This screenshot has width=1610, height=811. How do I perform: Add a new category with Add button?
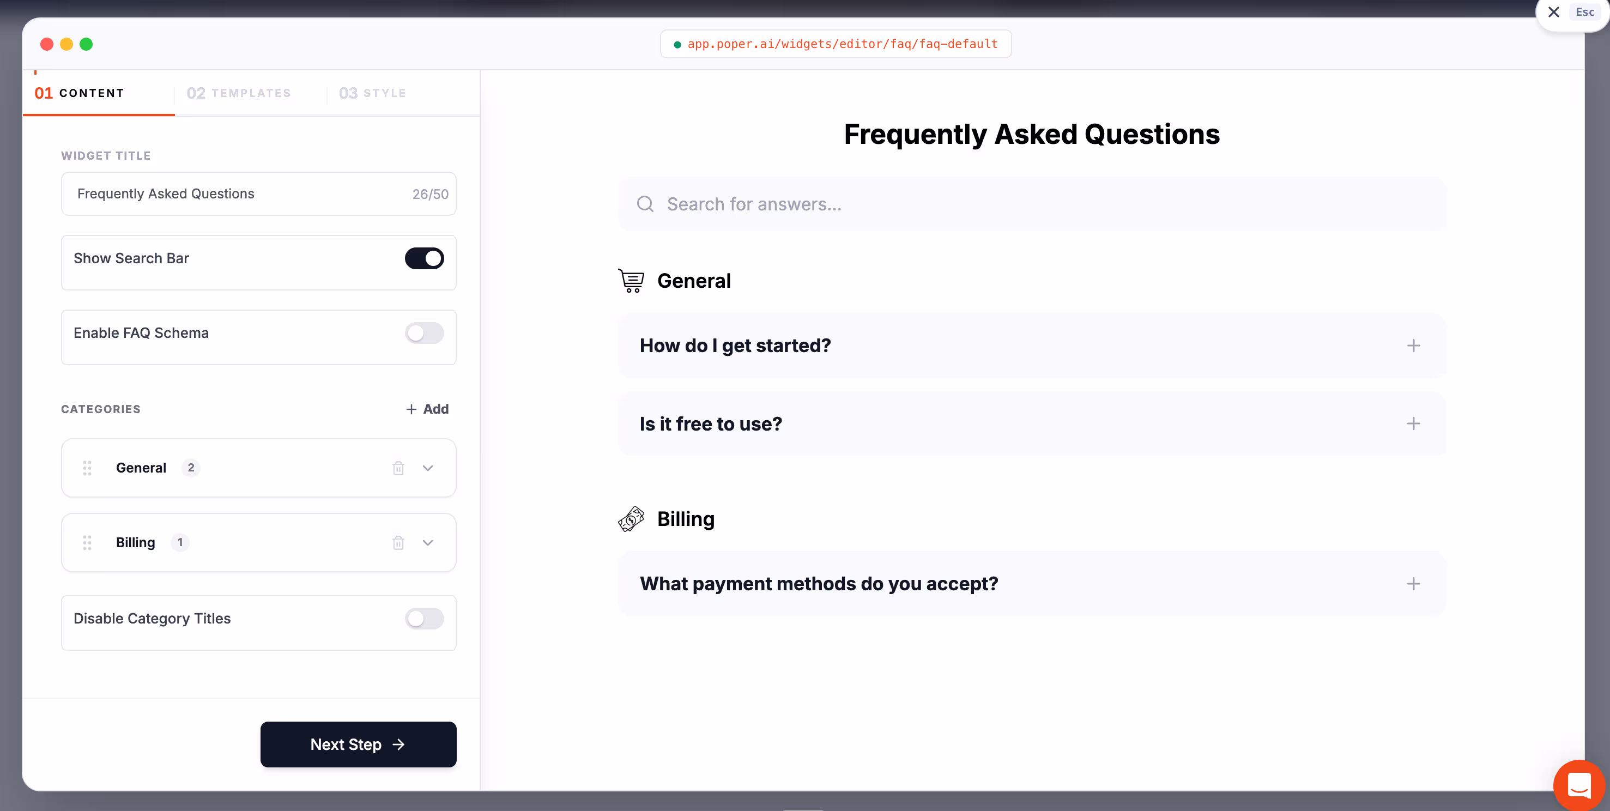427,409
